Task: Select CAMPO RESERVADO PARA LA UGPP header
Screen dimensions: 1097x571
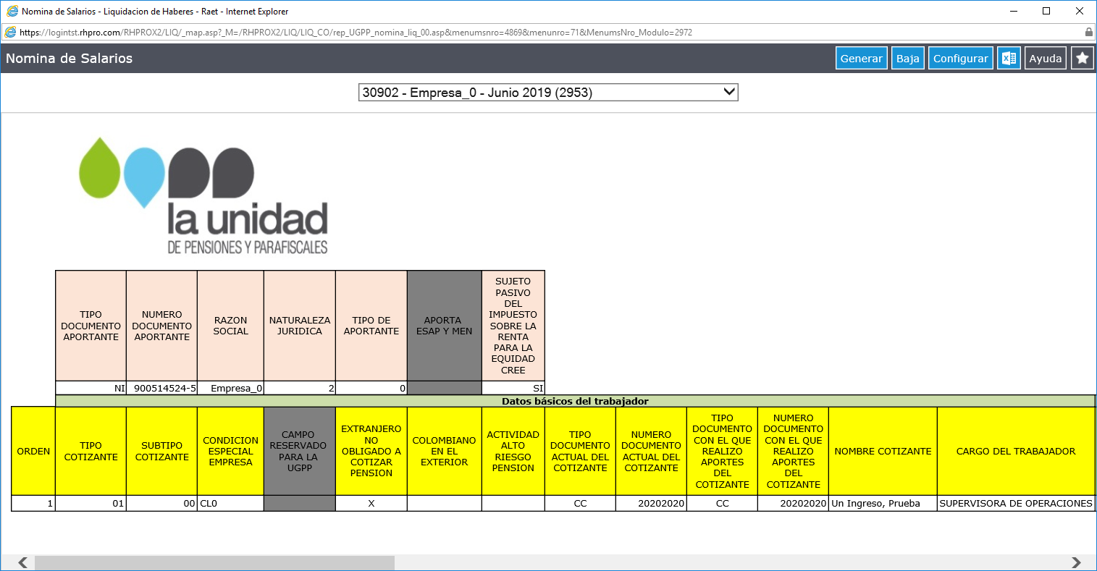Action: click(x=300, y=451)
